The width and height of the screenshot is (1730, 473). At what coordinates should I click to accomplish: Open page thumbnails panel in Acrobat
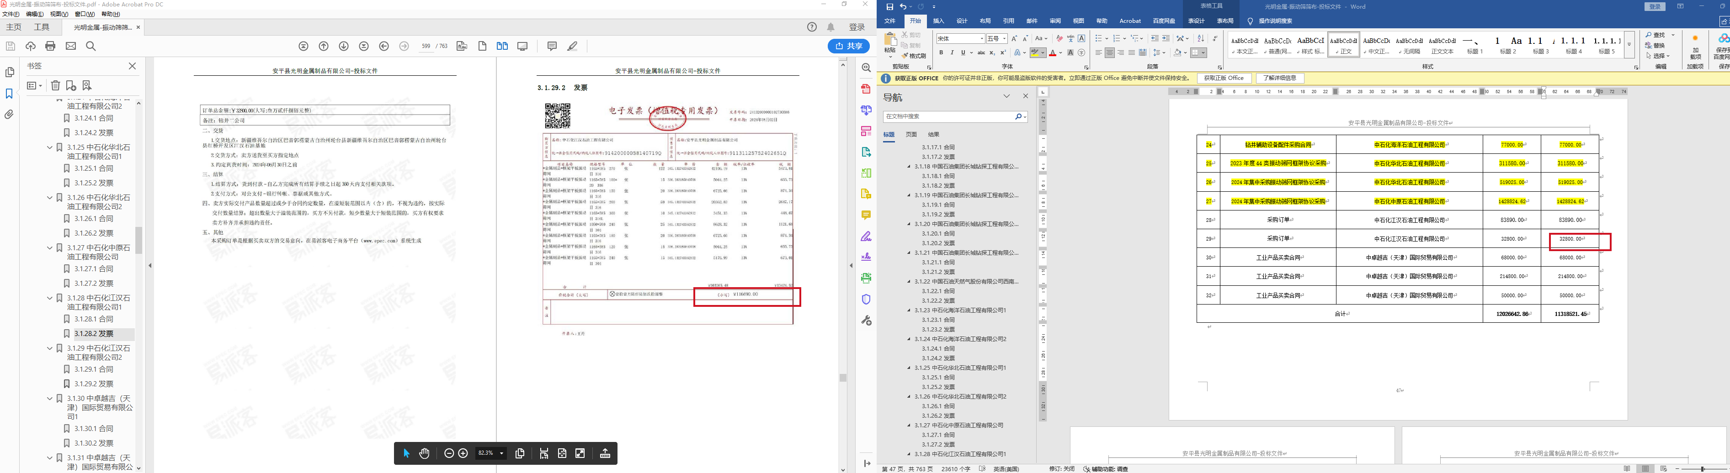coord(10,73)
